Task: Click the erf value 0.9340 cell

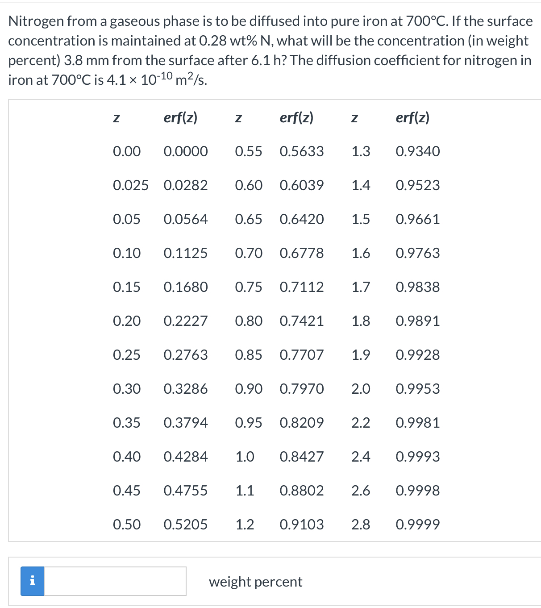Action: [418, 151]
